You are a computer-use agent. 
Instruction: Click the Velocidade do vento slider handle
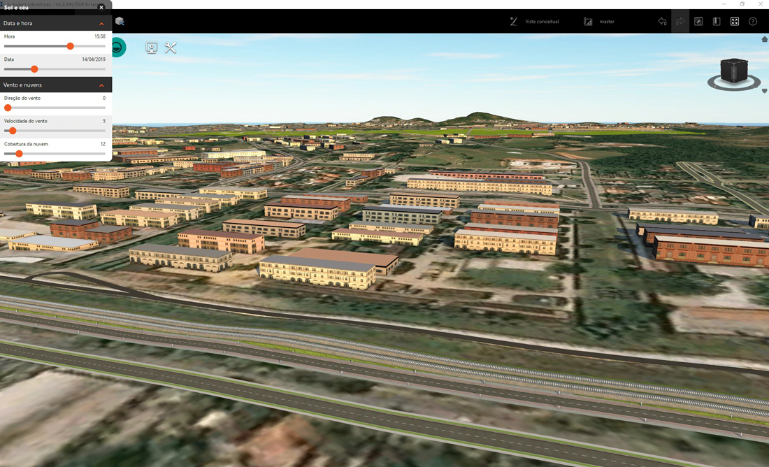click(13, 131)
